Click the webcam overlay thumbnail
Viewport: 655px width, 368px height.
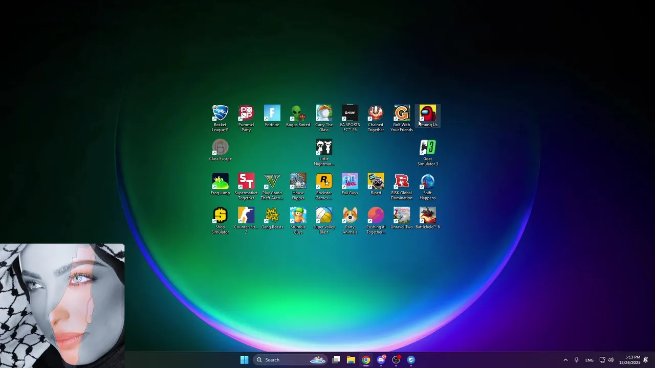pyautogui.click(x=62, y=306)
